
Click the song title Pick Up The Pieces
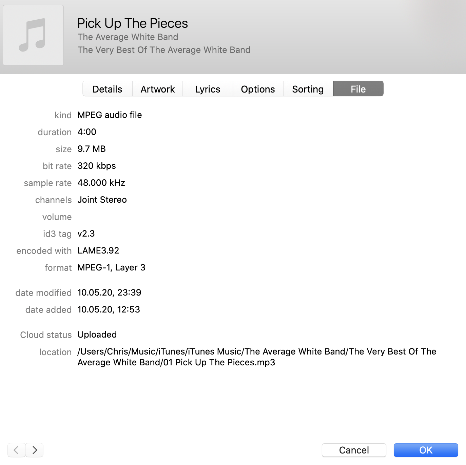pos(133,23)
